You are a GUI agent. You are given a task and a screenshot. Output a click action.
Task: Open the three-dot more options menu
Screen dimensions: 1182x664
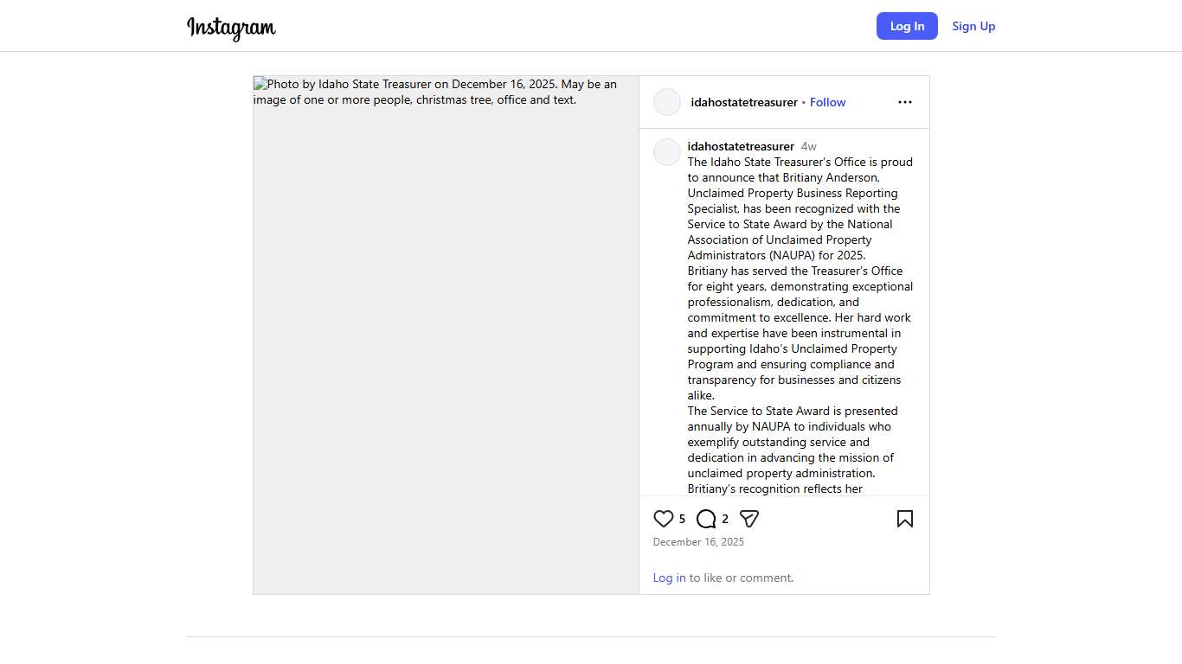905,102
